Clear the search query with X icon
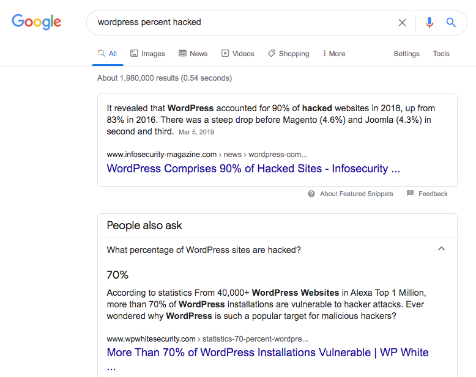This screenshot has height=377, width=476. [402, 23]
